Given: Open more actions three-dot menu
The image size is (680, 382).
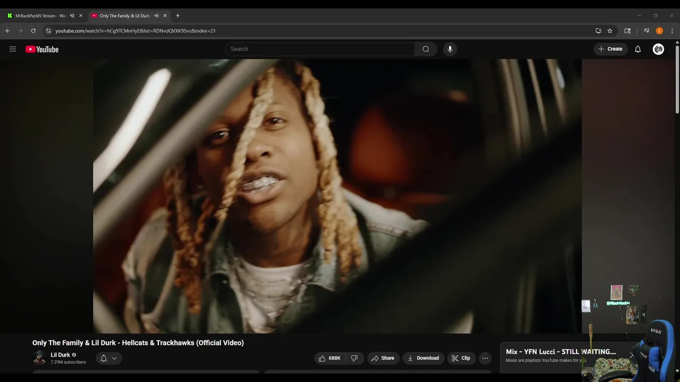Looking at the screenshot, I should 485,358.
